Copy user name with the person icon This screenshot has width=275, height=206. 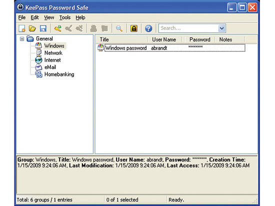click(x=93, y=28)
